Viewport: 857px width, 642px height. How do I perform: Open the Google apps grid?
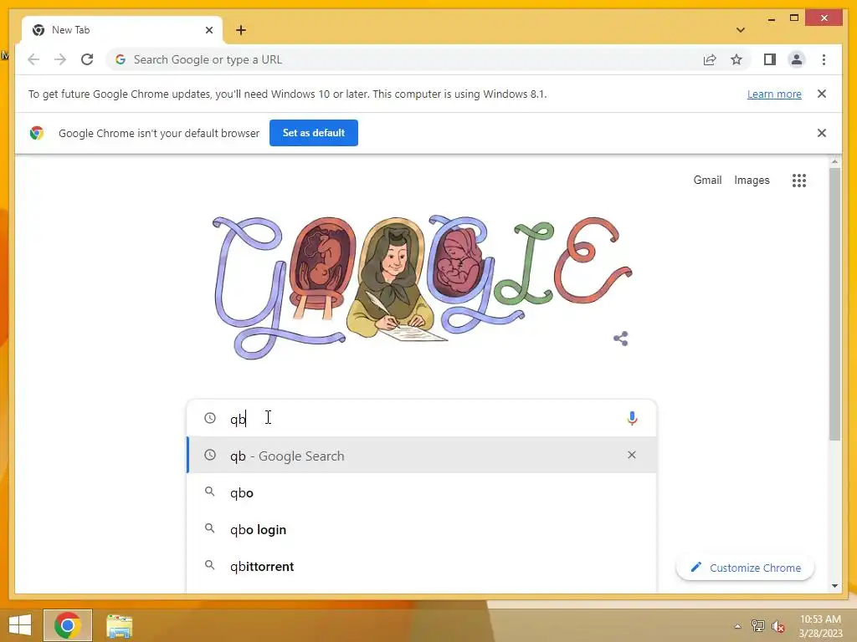pos(799,181)
